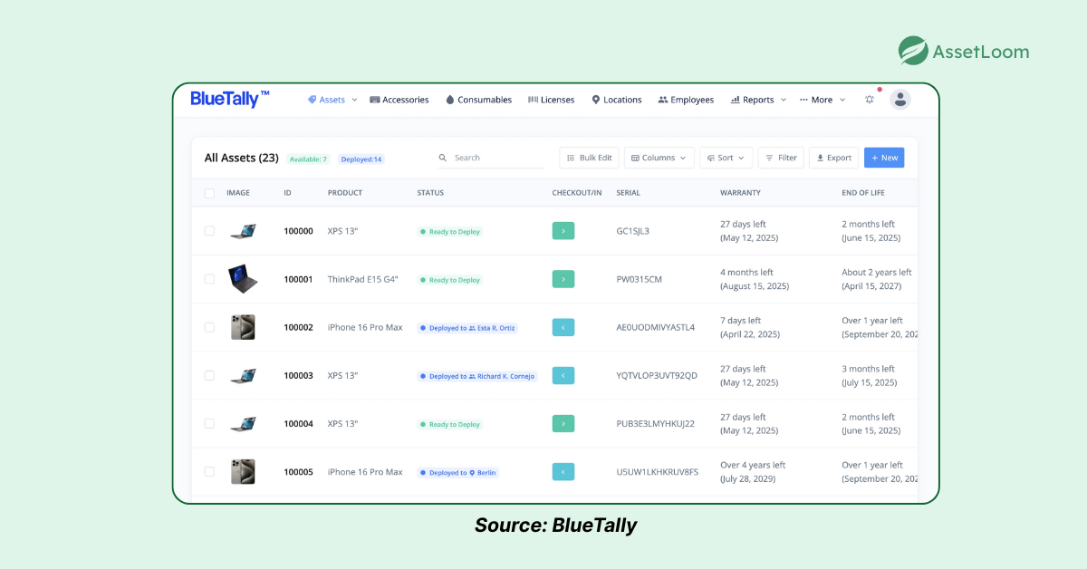Image resolution: width=1087 pixels, height=569 pixels.
Task: Open the Reports menu
Action: tap(757, 100)
